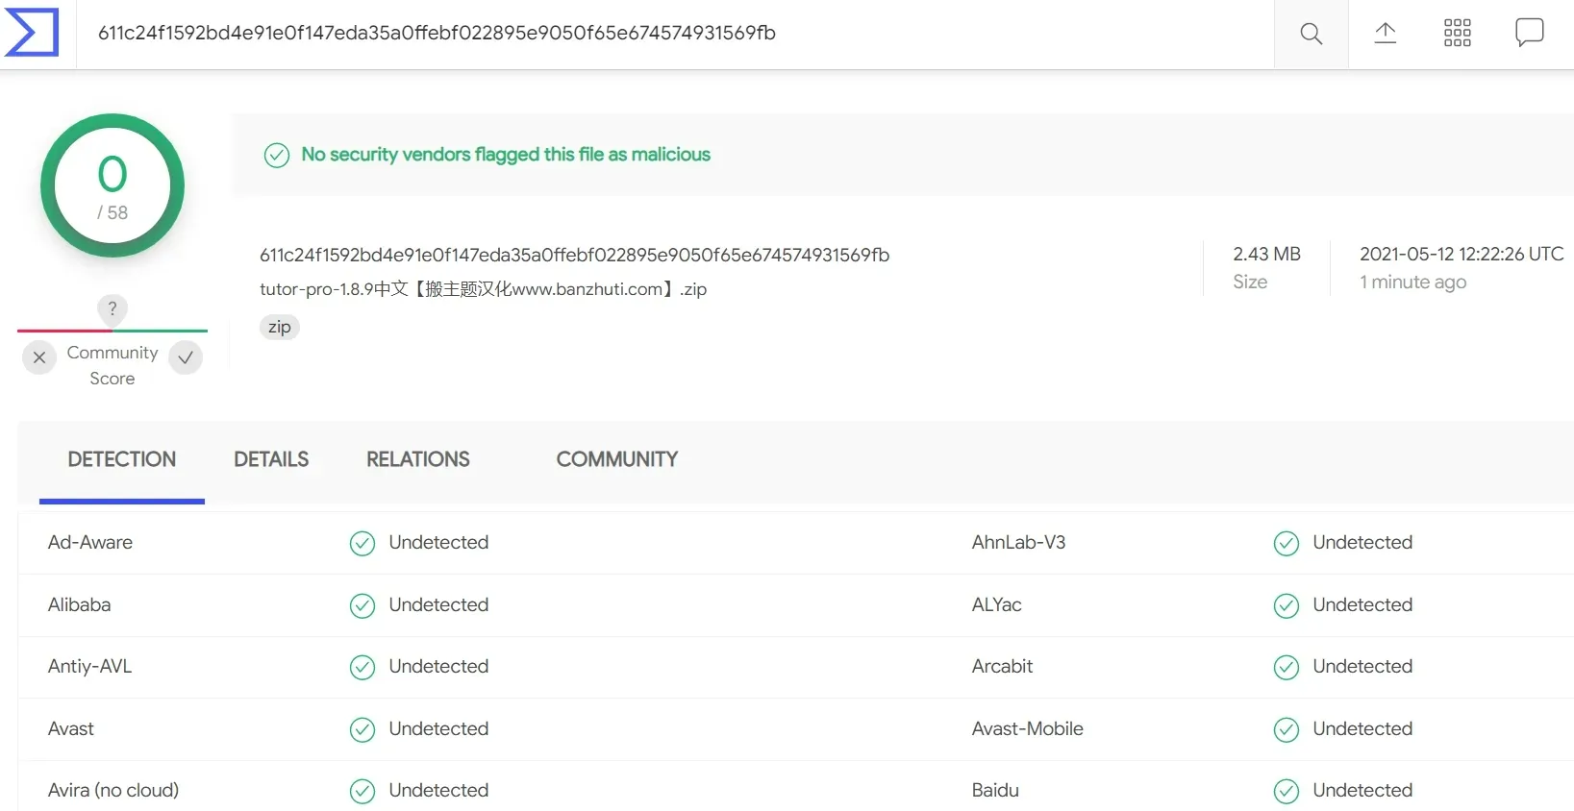Go to the COMMUNITY tab
This screenshot has width=1574, height=811.
[x=617, y=460]
